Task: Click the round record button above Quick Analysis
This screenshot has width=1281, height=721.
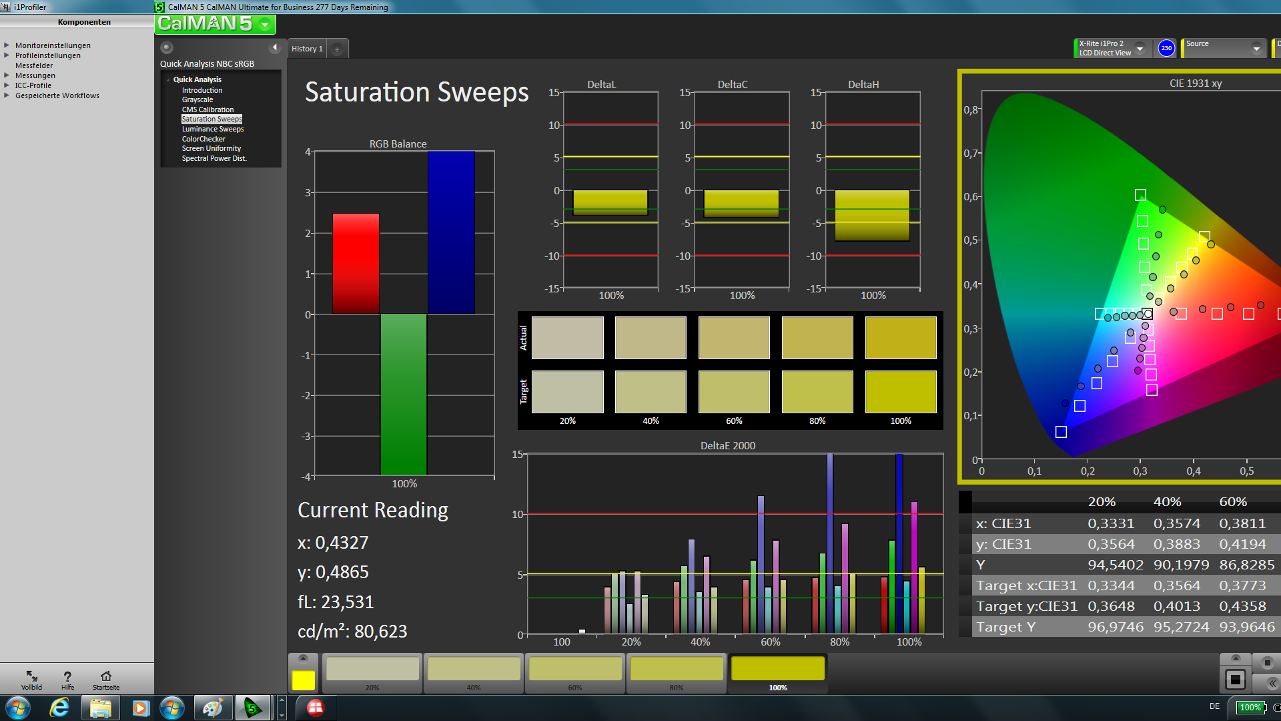Action: [x=167, y=47]
